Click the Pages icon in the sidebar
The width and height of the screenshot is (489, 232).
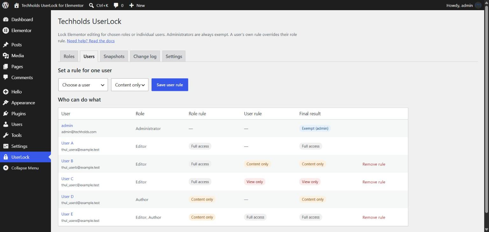click(6, 66)
